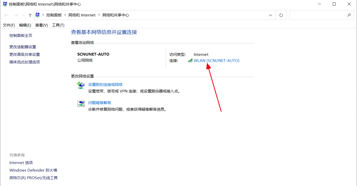The height and width of the screenshot is (186, 357).
Task: Open 设置新的连接或网络 link
Action: tap(105, 85)
